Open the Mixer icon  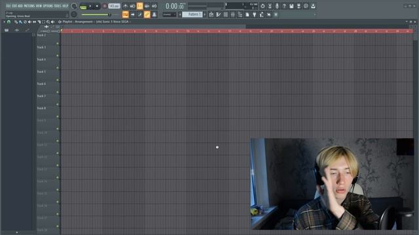click(233, 14)
